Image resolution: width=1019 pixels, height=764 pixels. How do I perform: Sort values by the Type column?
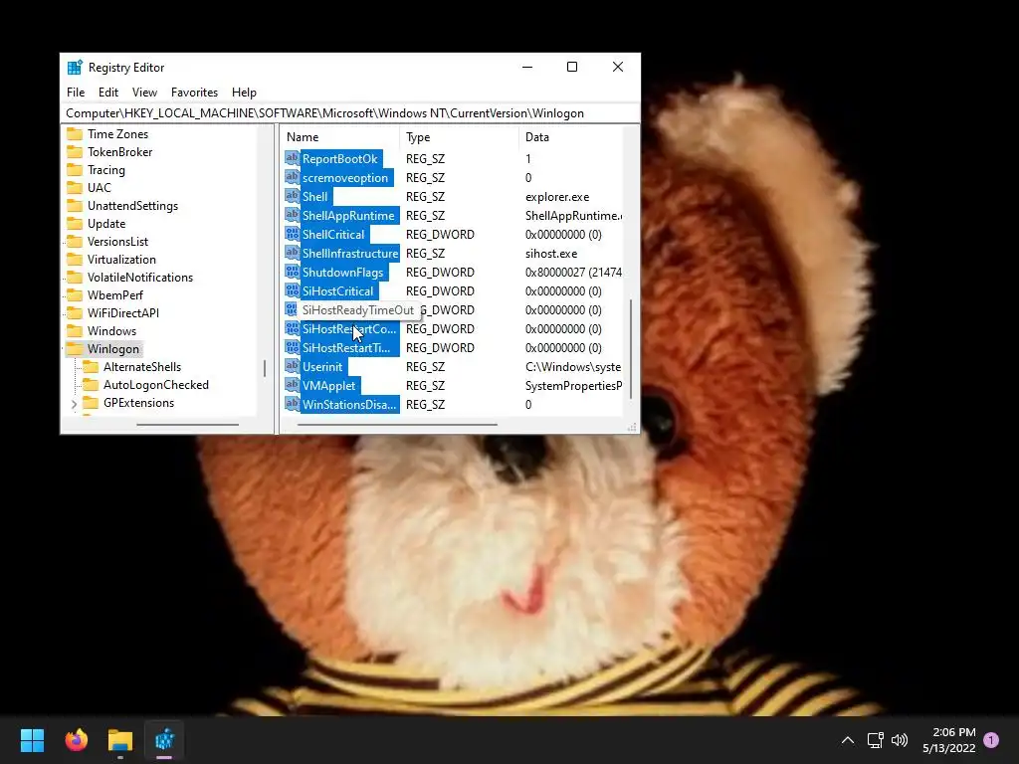click(459, 137)
